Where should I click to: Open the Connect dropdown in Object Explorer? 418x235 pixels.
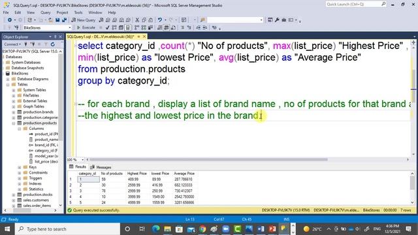(12, 44)
